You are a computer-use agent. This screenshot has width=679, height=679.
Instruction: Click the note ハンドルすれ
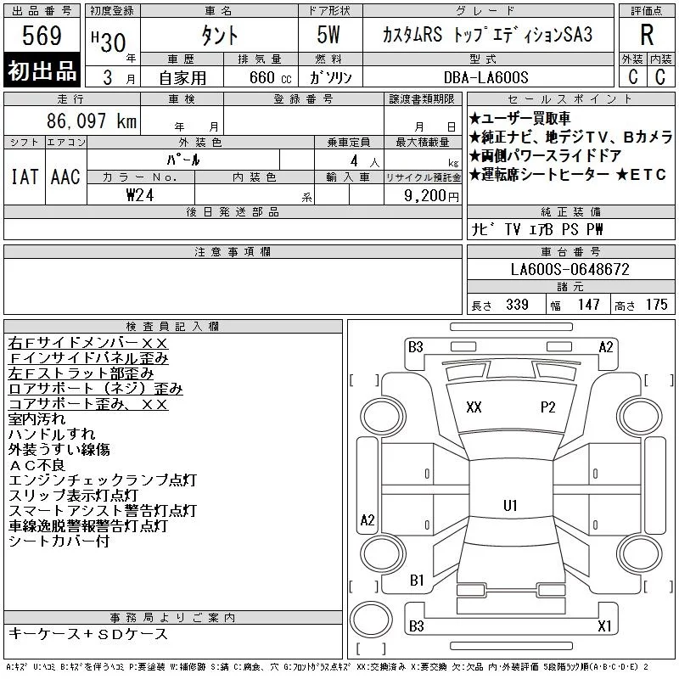point(52,435)
